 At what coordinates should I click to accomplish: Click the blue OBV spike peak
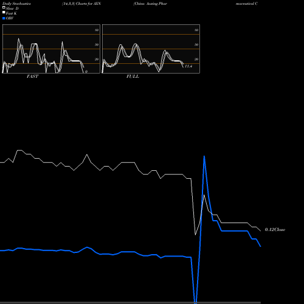[x=204, y=156]
